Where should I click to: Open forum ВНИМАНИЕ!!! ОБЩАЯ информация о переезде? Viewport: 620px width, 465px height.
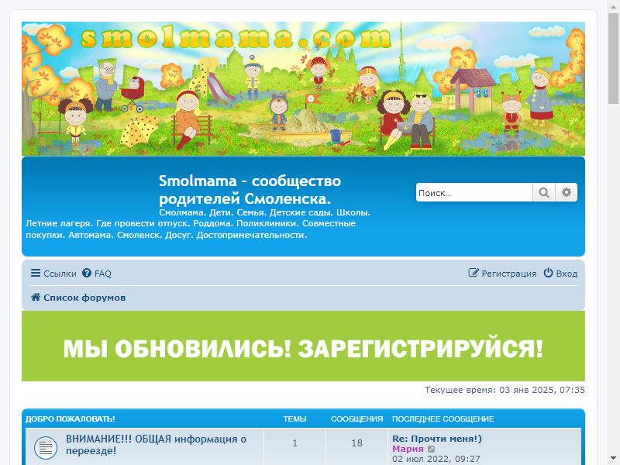point(156,444)
